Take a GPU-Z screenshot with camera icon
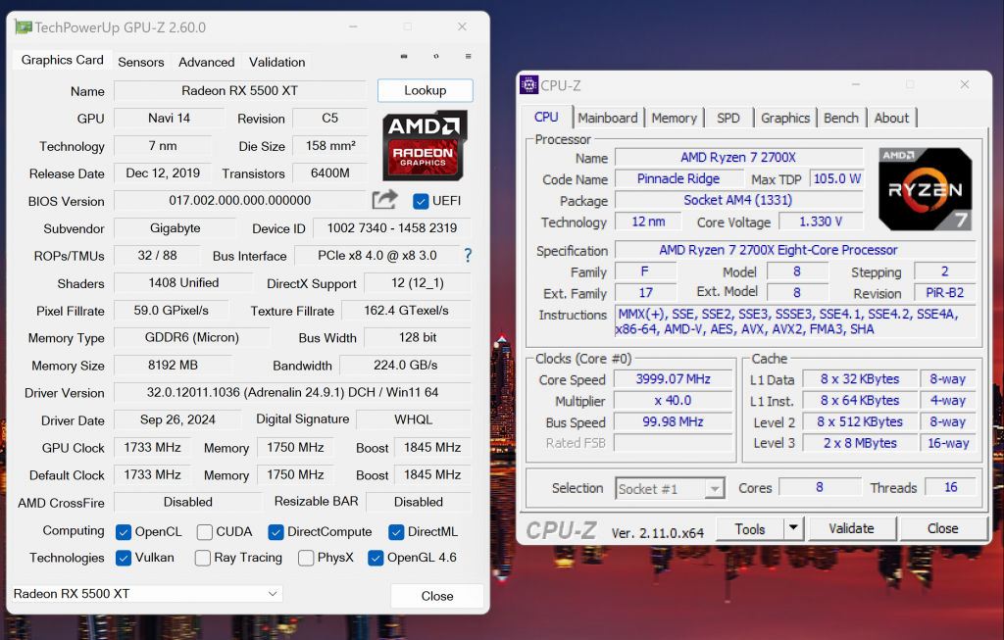Viewport: 1004px width, 640px height. [x=404, y=56]
